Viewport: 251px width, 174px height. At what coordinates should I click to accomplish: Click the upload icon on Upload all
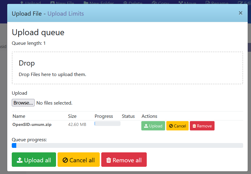pyautogui.click(x=20, y=160)
